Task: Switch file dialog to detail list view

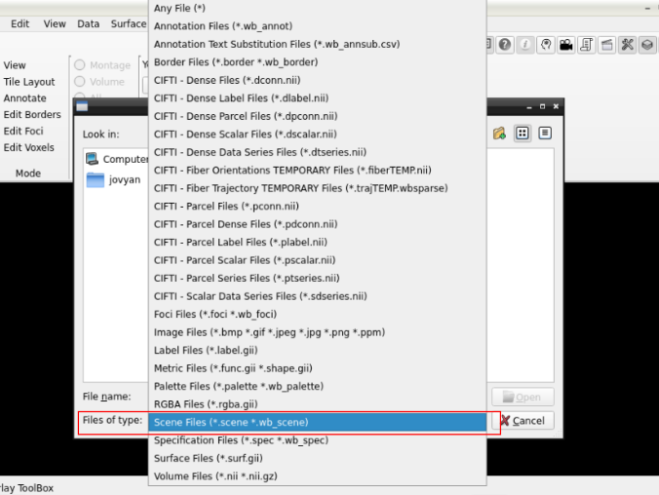Action: coord(544,133)
